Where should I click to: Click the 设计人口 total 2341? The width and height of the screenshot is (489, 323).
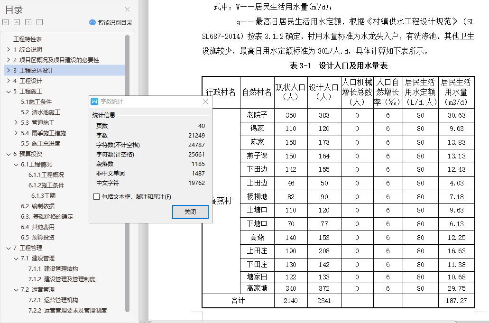coord(324,301)
